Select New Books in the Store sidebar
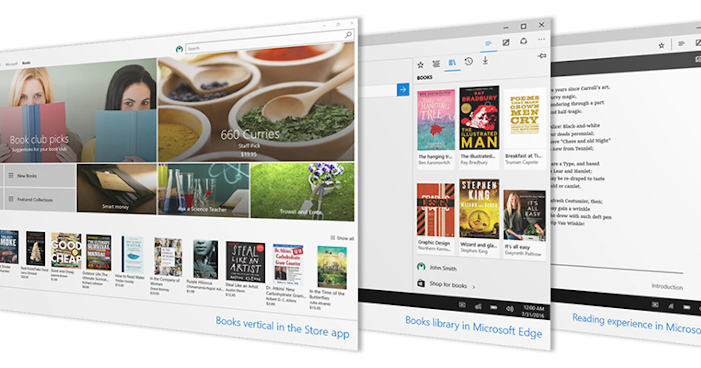This screenshot has width=701, height=368. pyautogui.click(x=39, y=176)
